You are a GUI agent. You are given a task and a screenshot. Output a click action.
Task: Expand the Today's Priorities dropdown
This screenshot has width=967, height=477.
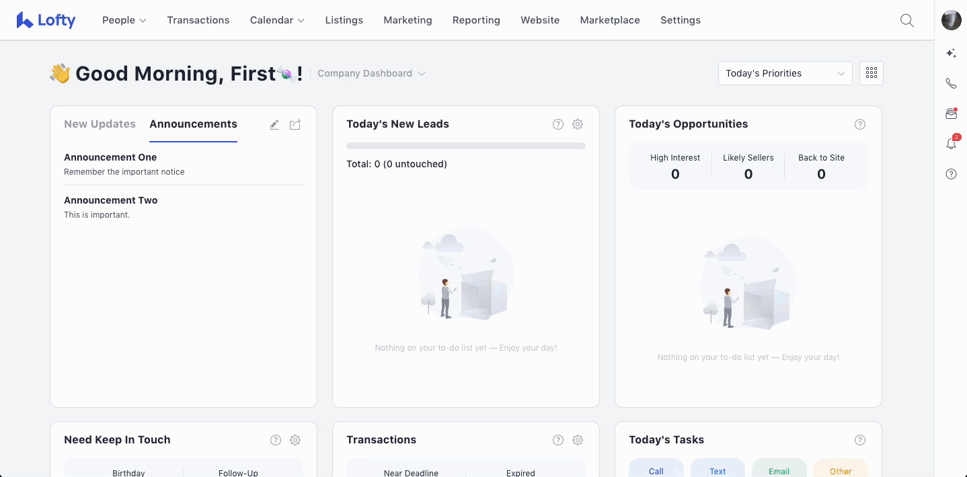[x=785, y=73]
